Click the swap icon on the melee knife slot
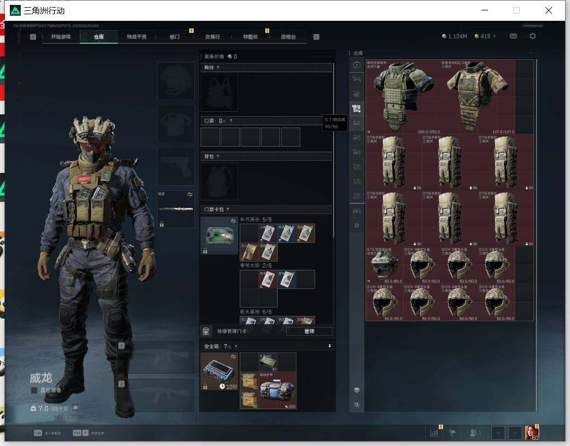The height and width of the screenshot is (446, 570). click(190, 195)
